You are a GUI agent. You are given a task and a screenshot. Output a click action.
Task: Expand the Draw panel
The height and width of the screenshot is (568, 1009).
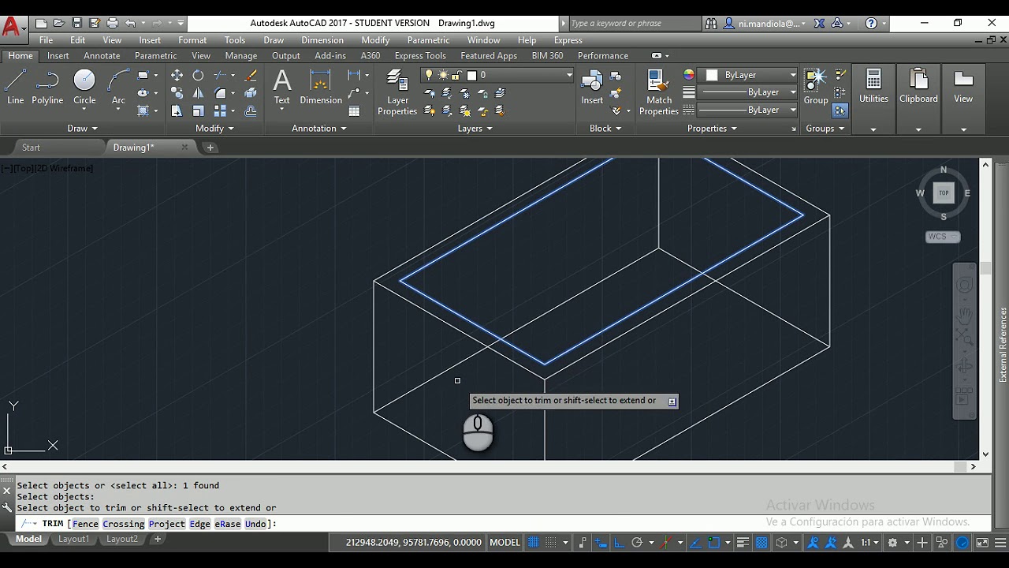(82, 129)
